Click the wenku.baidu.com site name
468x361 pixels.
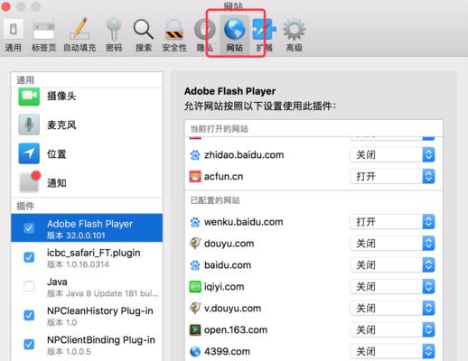[244, 222]
